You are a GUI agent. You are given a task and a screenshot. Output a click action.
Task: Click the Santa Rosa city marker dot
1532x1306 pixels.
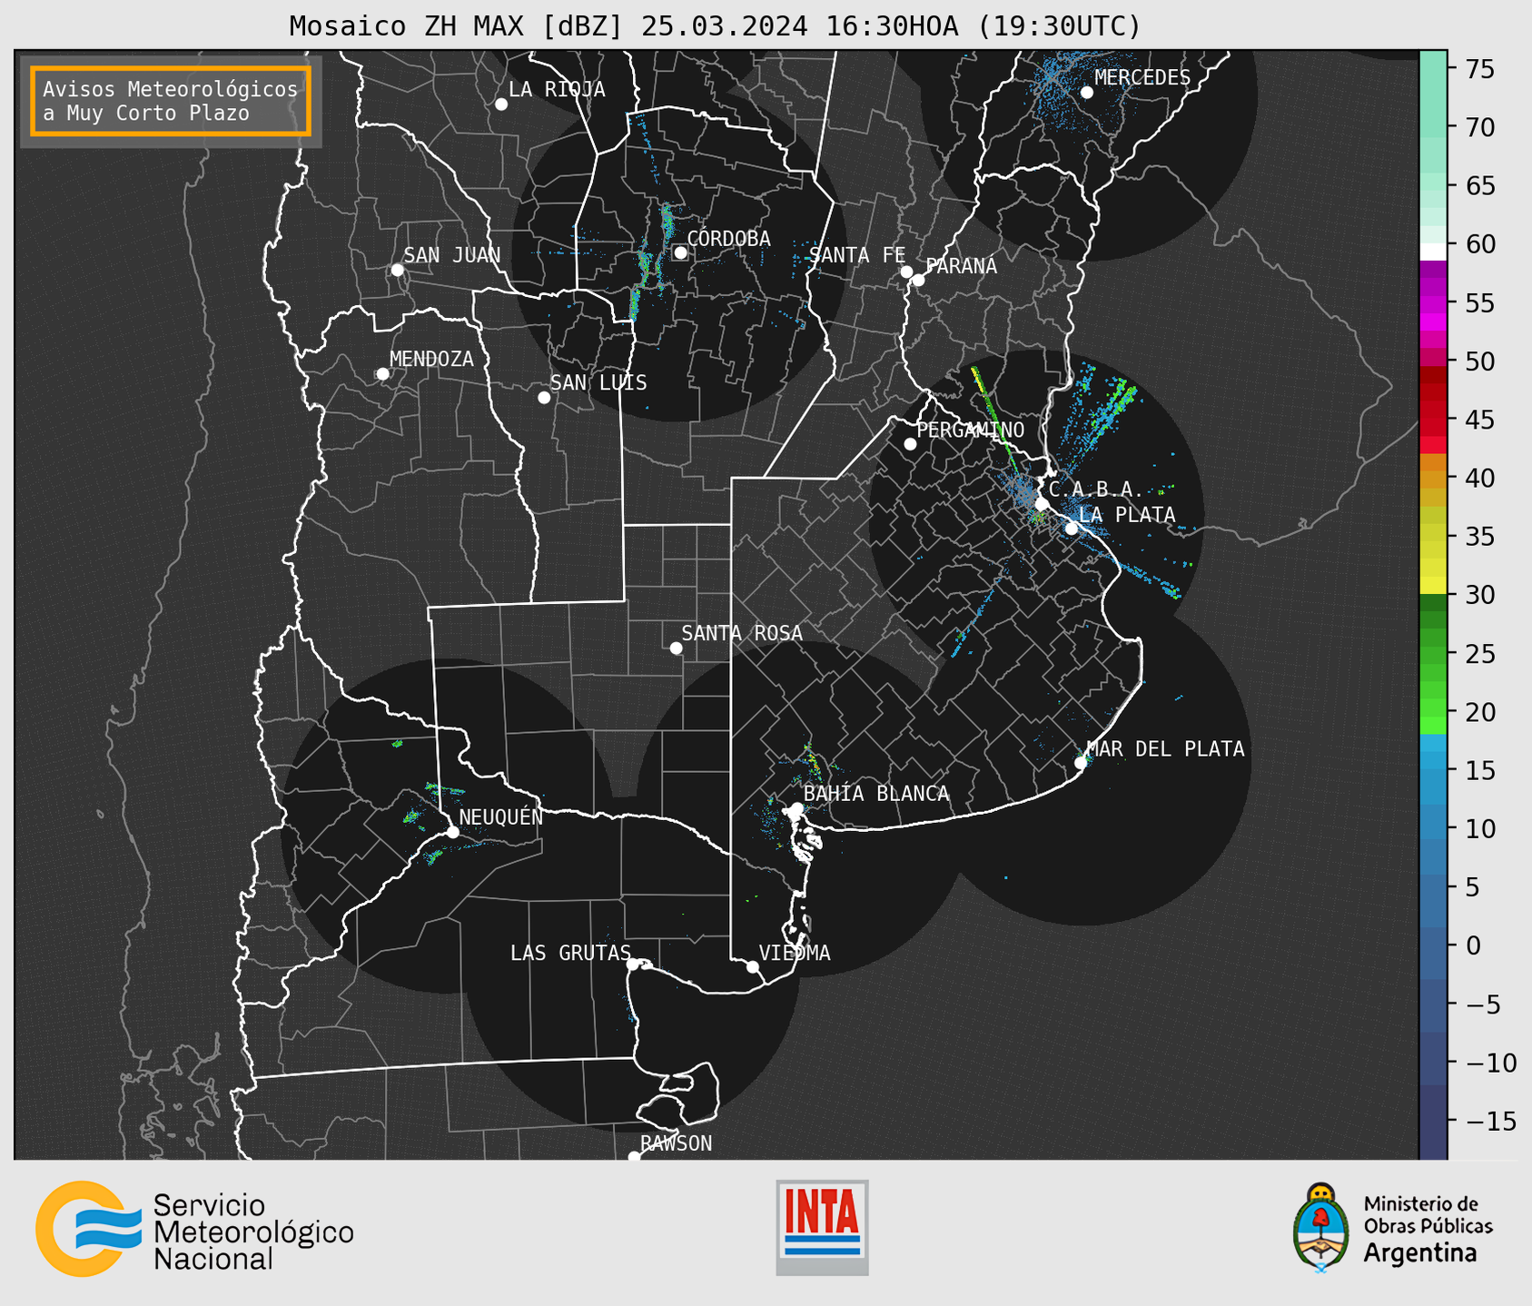coord(676,648)
